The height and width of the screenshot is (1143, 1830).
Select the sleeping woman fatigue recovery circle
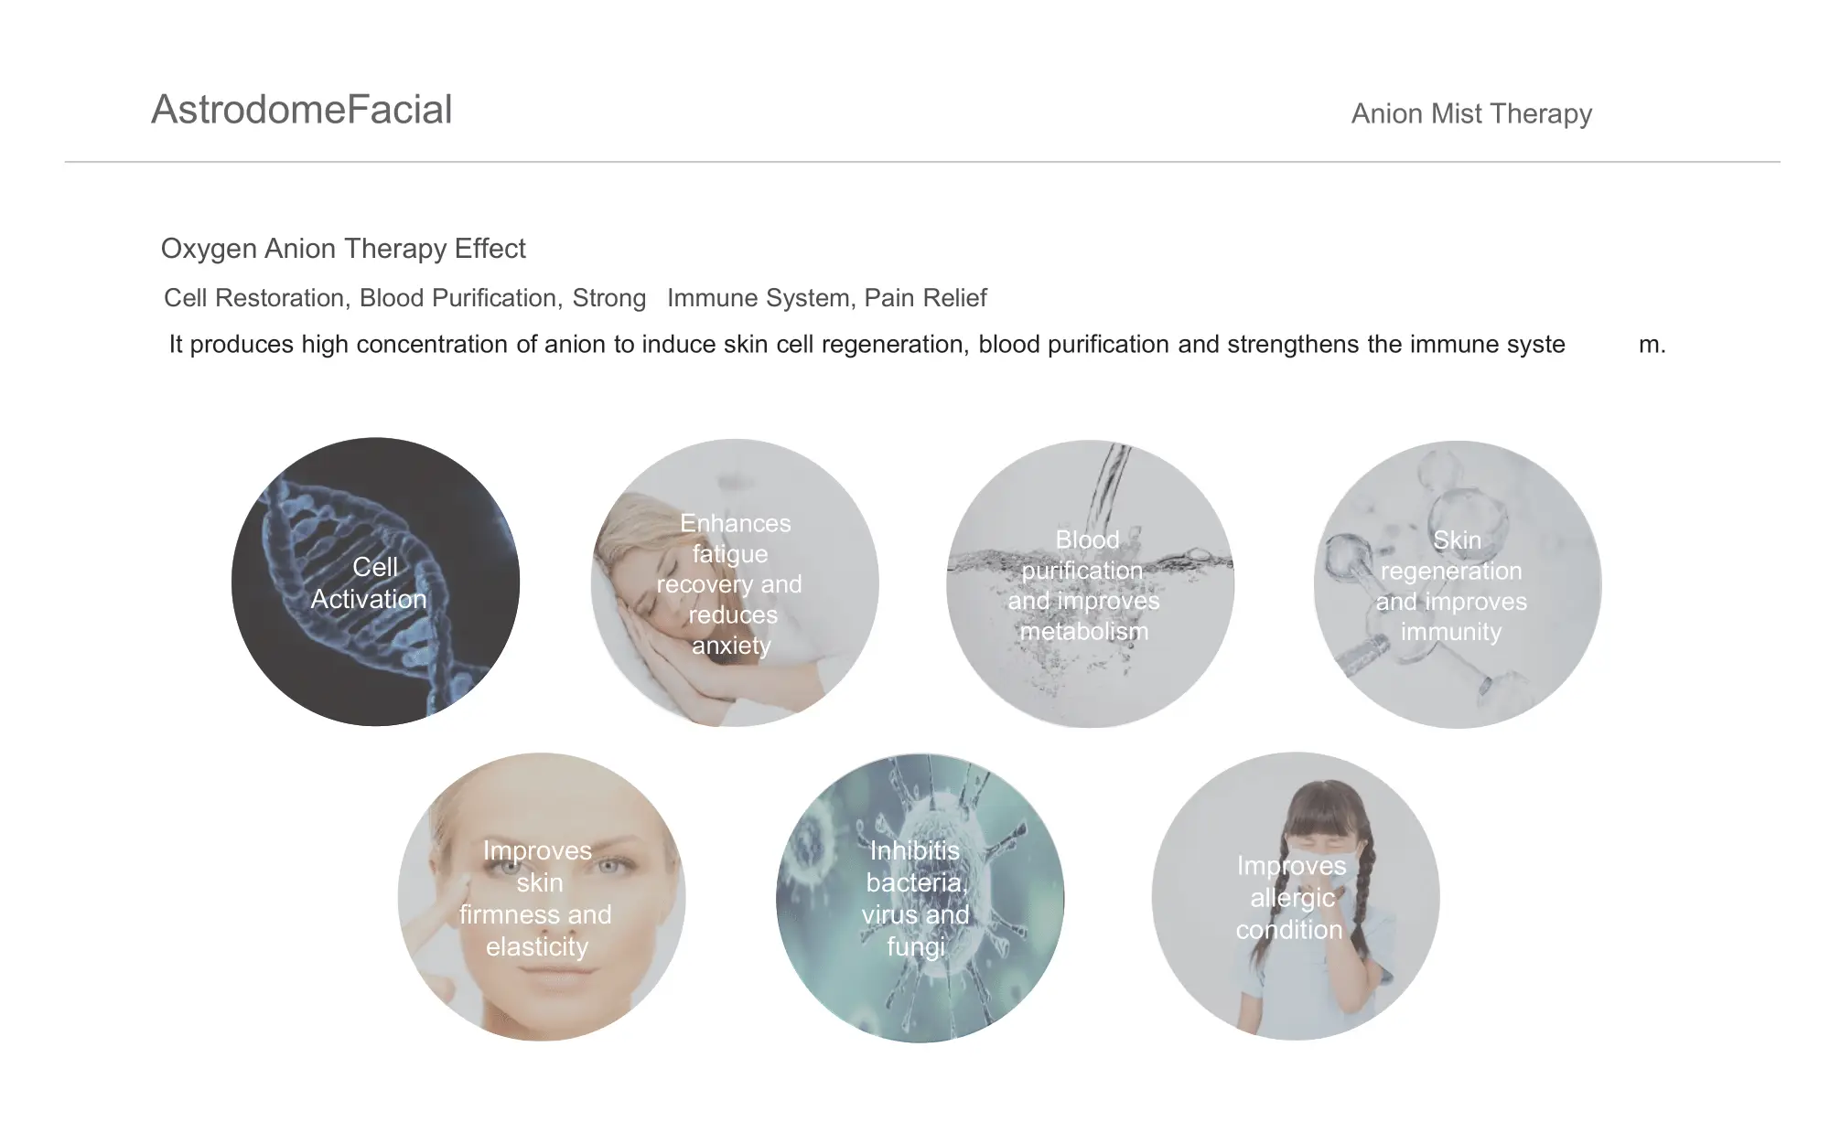point(735,583)
